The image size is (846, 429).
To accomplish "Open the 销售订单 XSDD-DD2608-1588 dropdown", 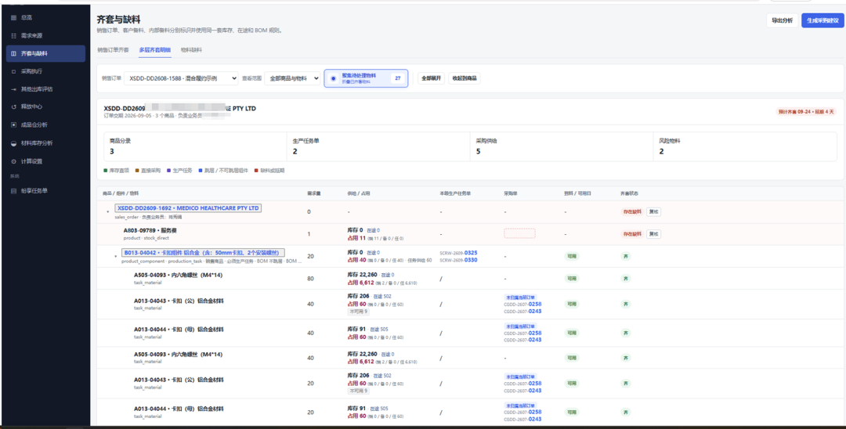I will point(181,78).
